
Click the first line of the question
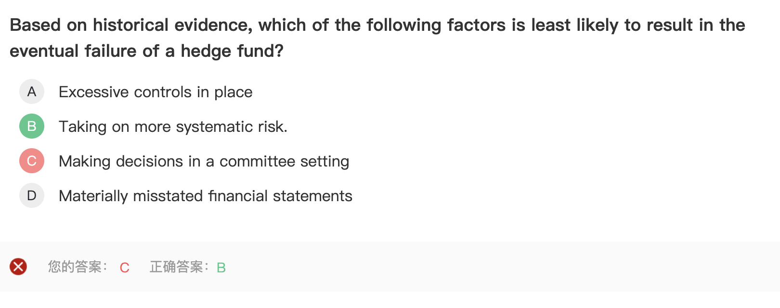[x=377, y=25]
